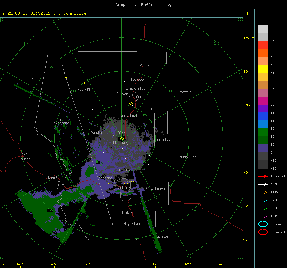
Task: Click the Stettler label
Action: coord(186,92)
